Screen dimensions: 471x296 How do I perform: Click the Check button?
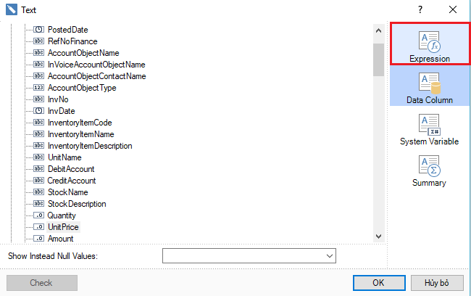coord(41,283)
